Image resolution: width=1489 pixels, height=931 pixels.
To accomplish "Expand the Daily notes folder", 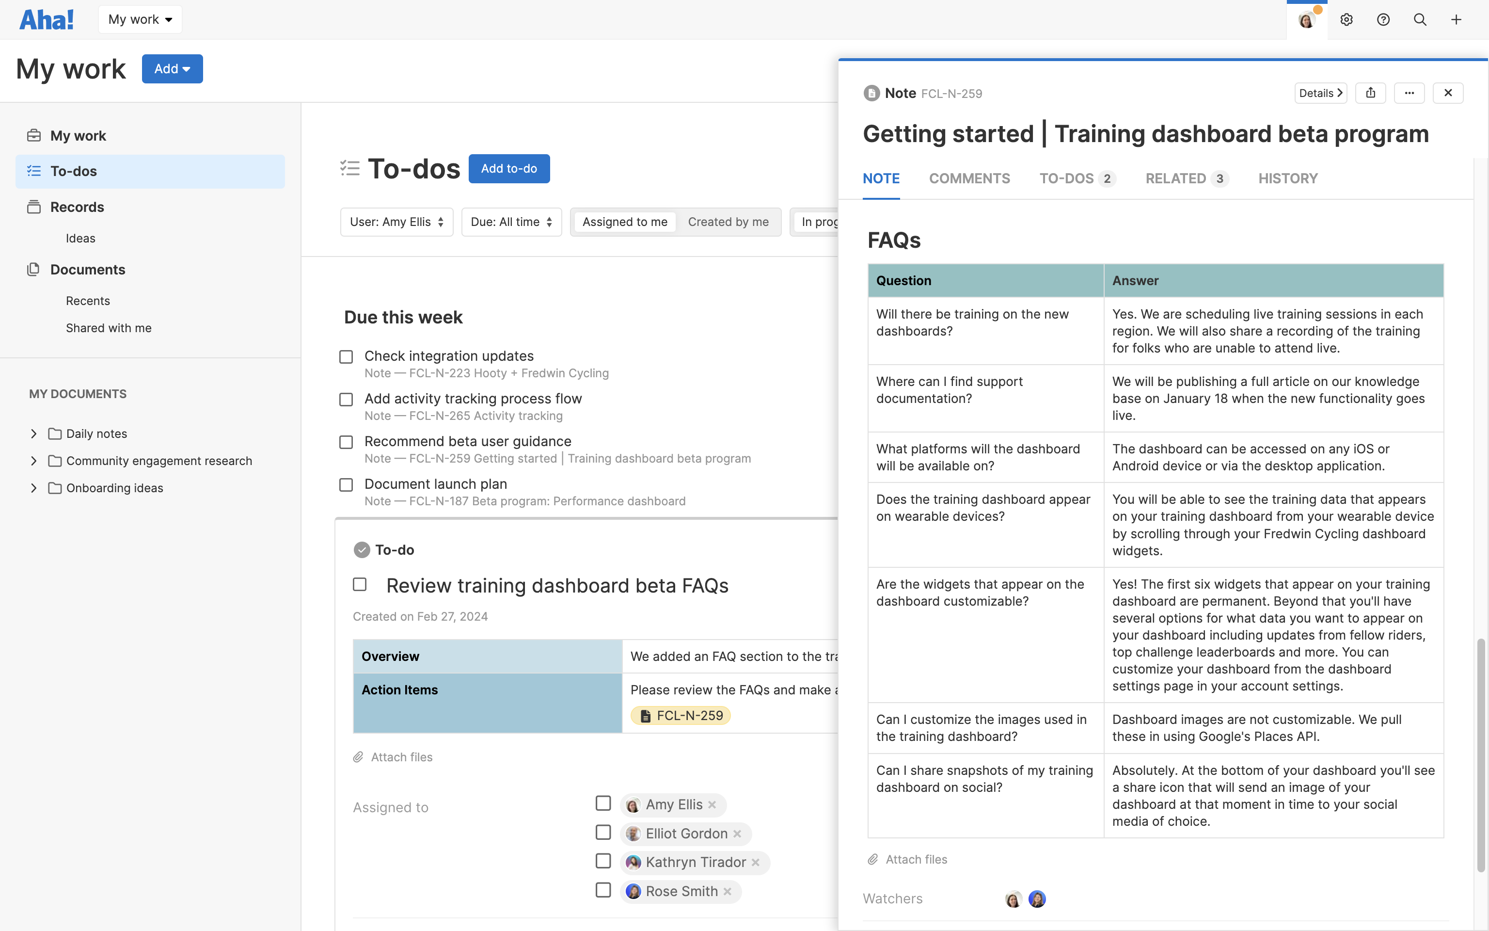I will (x=33, y=433).
